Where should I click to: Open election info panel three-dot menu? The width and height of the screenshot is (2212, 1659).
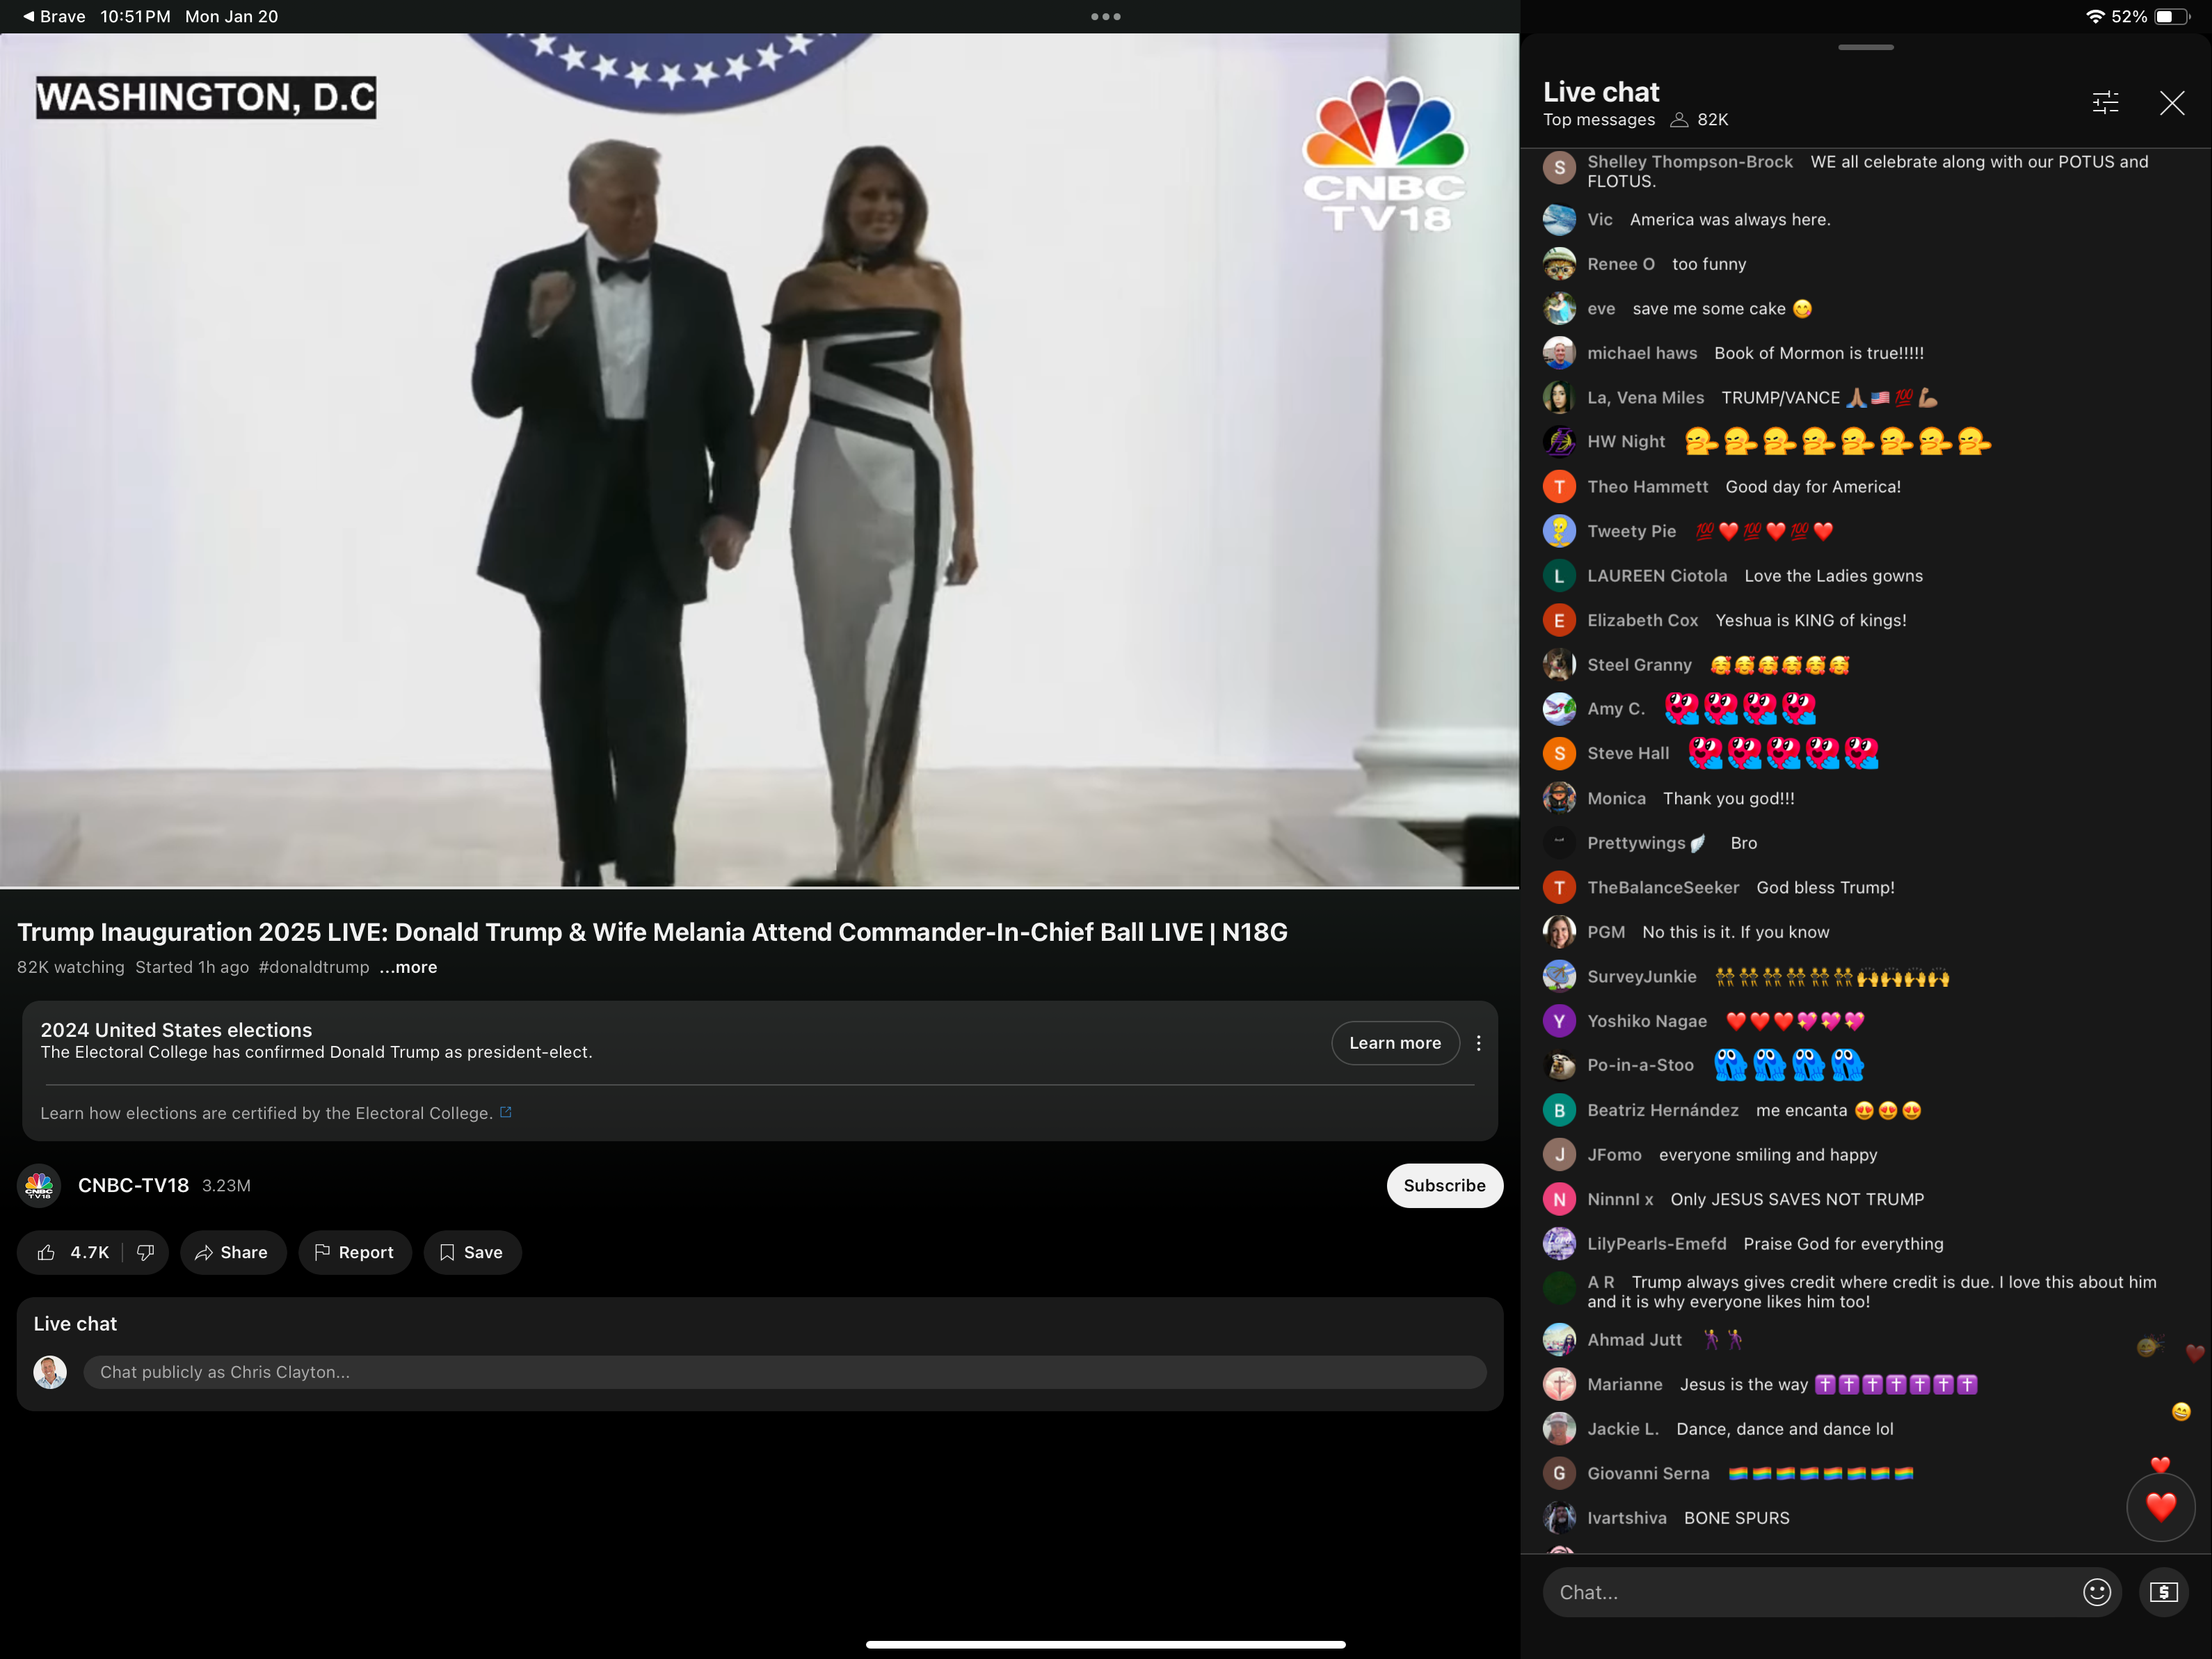pyautogui.click(x=1478, y=1042)
